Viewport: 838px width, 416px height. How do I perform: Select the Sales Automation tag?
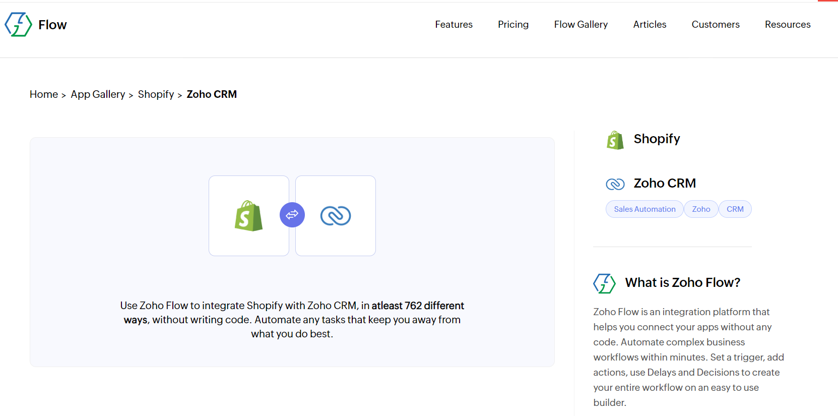(x=644, y=209)
